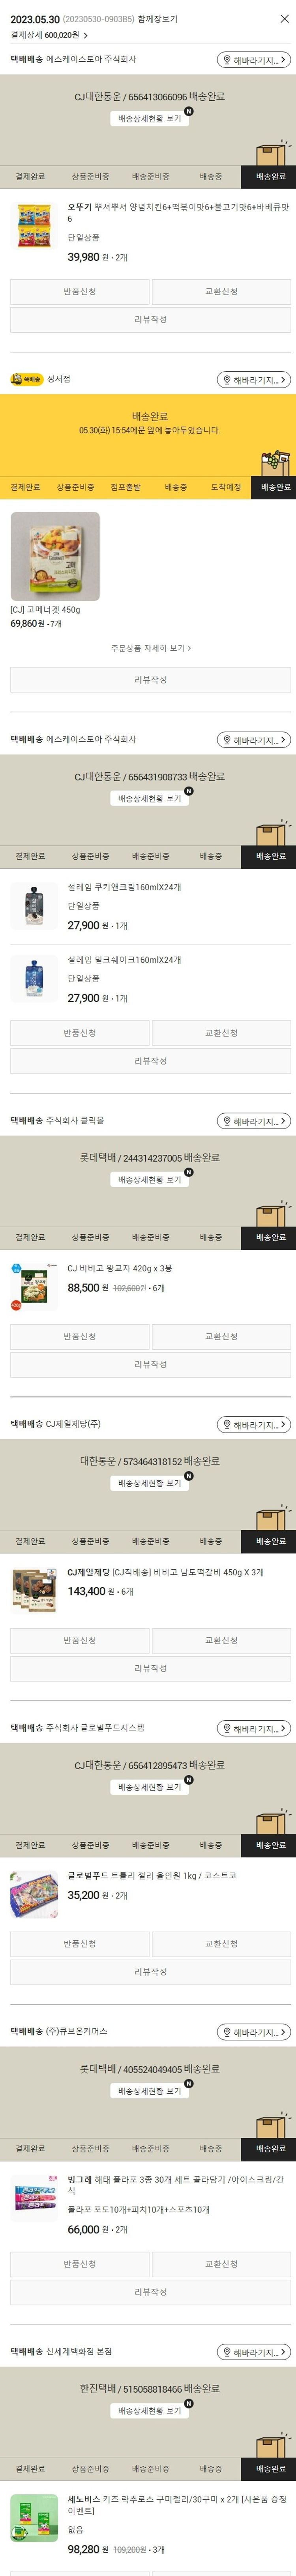This screenshot has height=2576, width=296.
Task: Open the 오뚜기 뿌셔뿌셔 product thumbnail
Action: (x=34, y=226)
